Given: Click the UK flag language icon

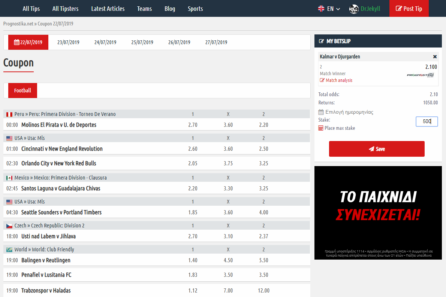Looking at the screenshot, I should pyautogui.click(x=321, y=9).
